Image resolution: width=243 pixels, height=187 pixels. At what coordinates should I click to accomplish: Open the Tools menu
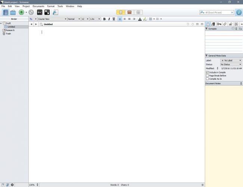pos(60,6)
